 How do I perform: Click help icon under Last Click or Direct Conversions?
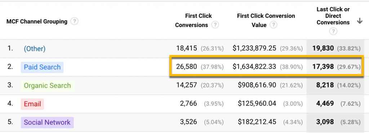[x=333, y=31]
